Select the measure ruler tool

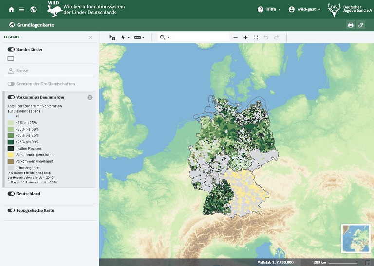137,38
